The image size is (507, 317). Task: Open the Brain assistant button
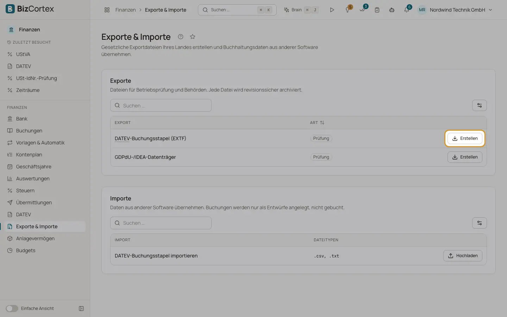point(301,10)
